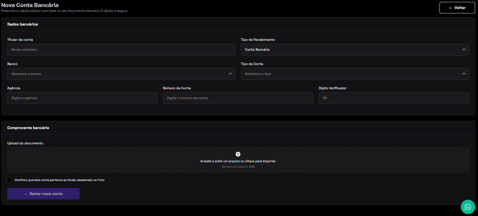Click the chevron arrow in the Tipo de Conta field

click(463, 74)
